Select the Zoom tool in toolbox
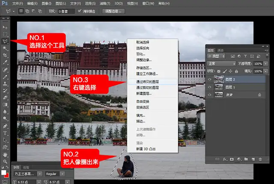The width and height of the screenshot is (274, 184). (x=5, y=161)
